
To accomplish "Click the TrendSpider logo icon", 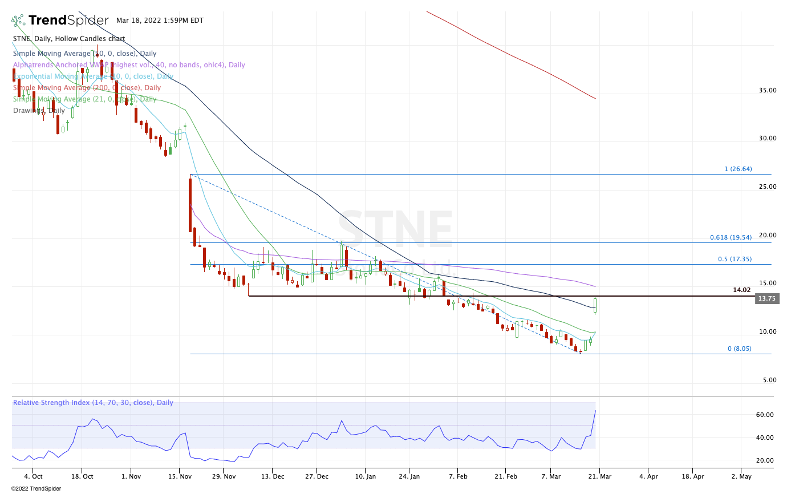I will (x=19, y=21).
